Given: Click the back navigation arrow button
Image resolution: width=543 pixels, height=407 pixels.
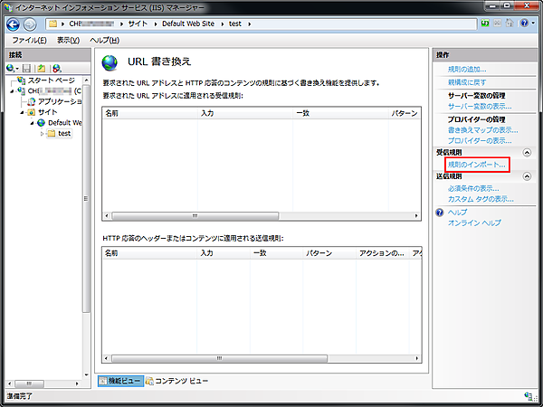Looking at the screenshot, I should 14,23.
